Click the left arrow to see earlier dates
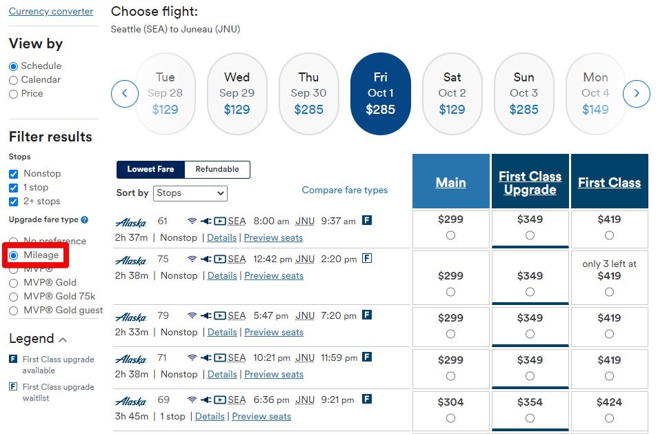Image resolution: width=658 pixels, height=434 pixels. click(x=125, y=94)
